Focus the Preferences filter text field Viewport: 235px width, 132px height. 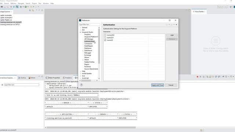[x=90, y=25]
